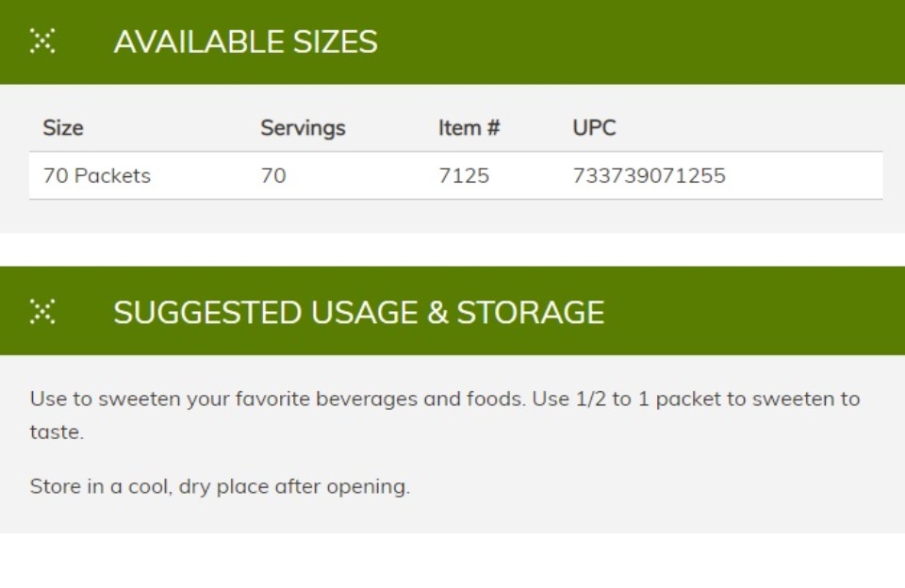The image size is (905, 588).
Task: Click the 70 Packets table row
Action: click(456, 175)
